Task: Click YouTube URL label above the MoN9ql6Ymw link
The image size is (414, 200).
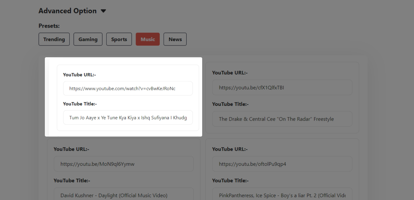Action: pyautogui.click(x=71, y=149)
